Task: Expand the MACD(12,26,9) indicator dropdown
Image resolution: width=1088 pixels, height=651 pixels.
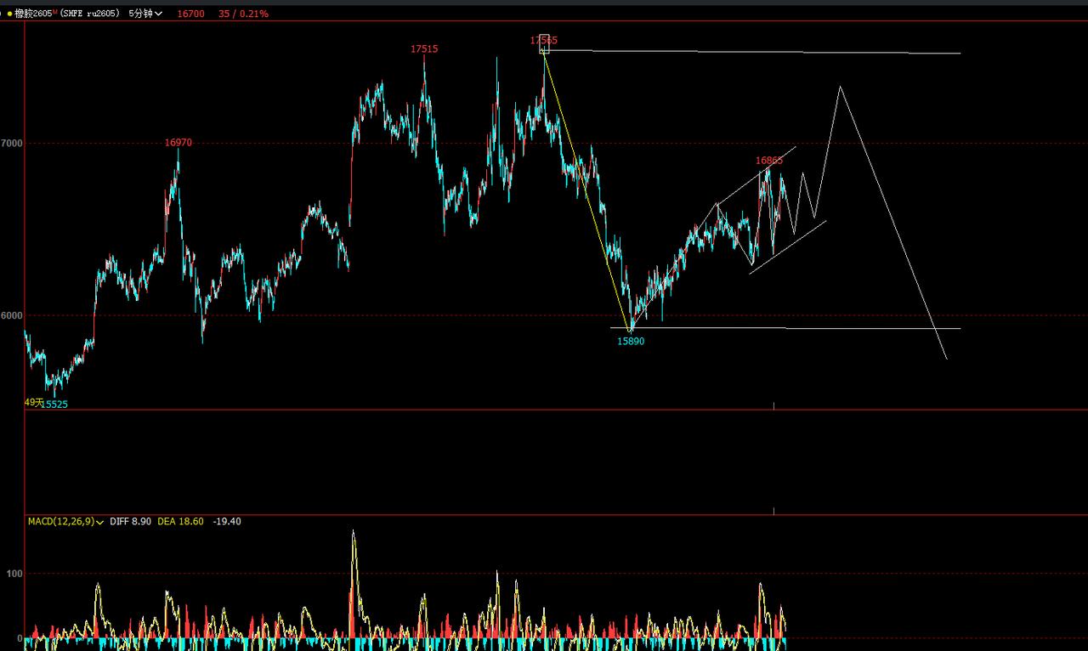Action: point(66,521)
